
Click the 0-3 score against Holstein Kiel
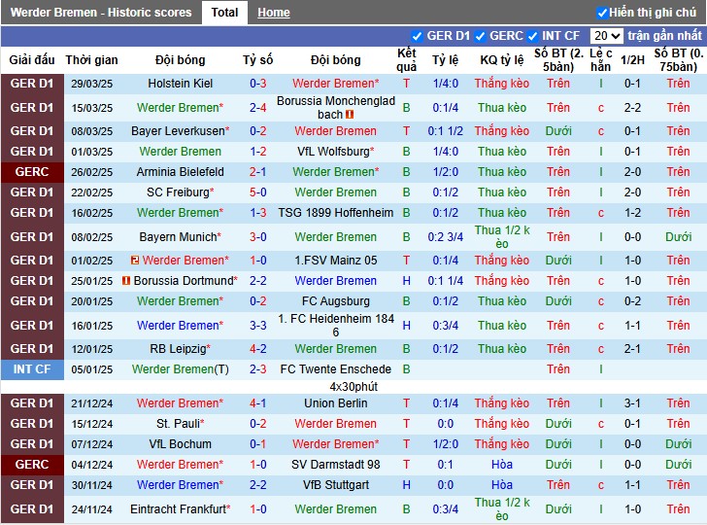258,84
